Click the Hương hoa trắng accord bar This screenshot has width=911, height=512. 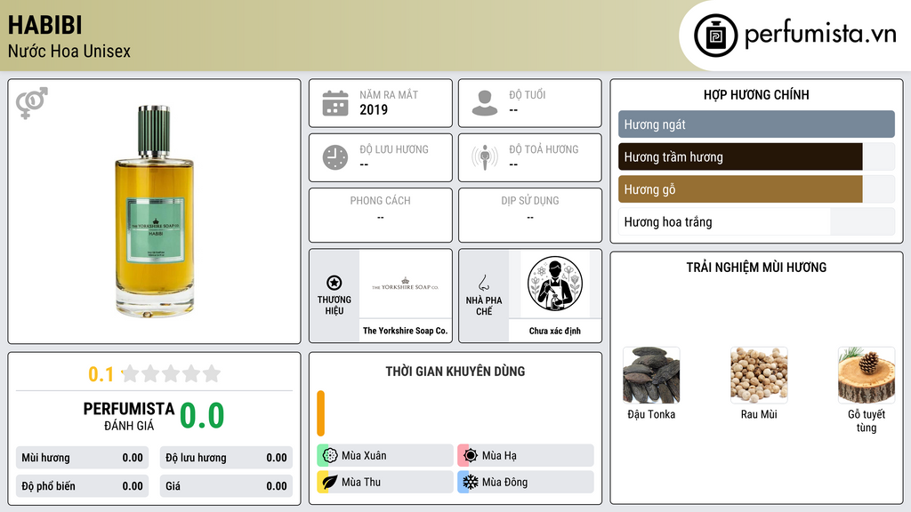coord(756,221)
